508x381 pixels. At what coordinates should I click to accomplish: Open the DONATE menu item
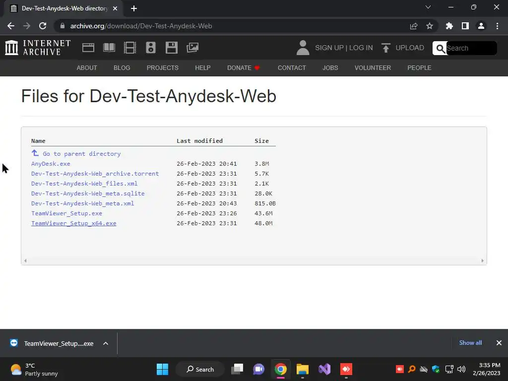click(243, 67)
